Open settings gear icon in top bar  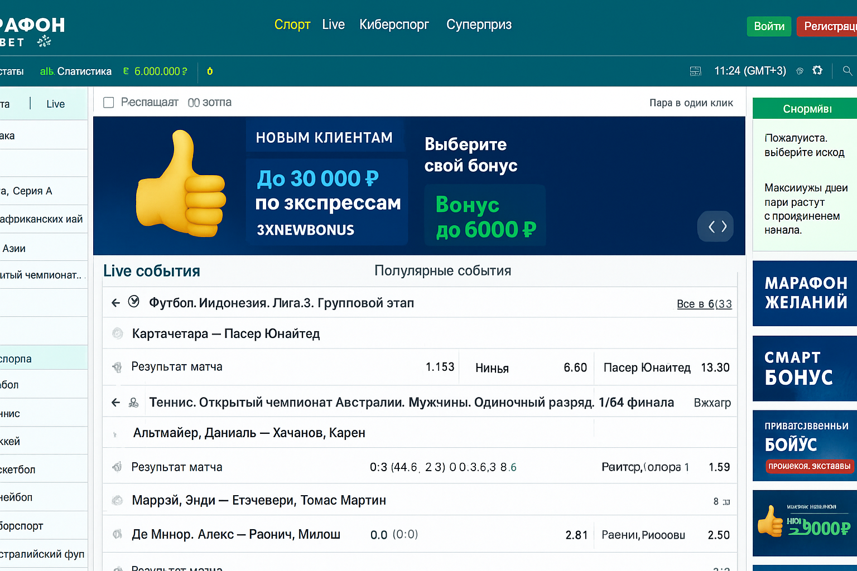[817, 70]
